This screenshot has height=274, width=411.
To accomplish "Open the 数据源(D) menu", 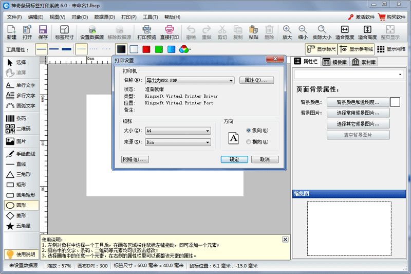I will [x=105, y=17].
